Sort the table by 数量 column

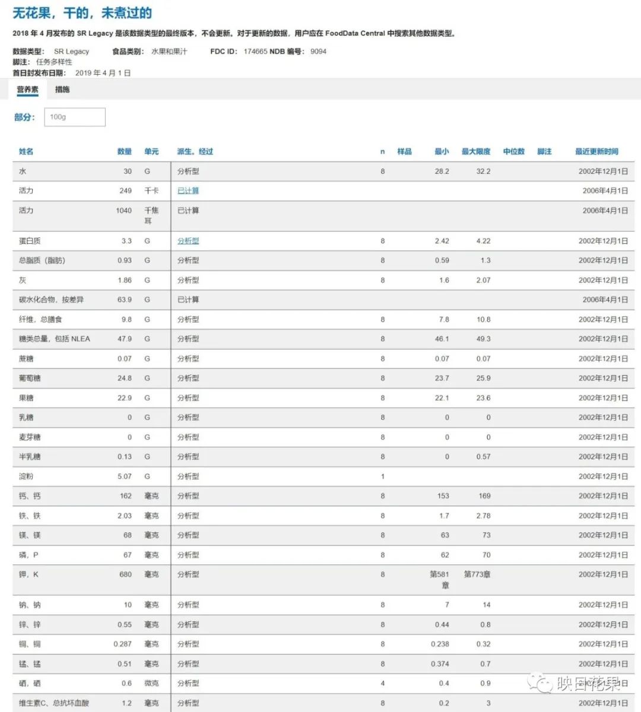tap(125, 151)
